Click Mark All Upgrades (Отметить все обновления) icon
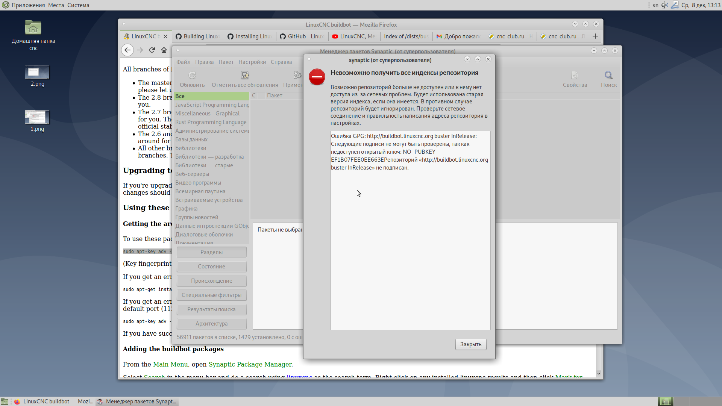The width and height of the screenshot is (722, 406). pos(245,76)
